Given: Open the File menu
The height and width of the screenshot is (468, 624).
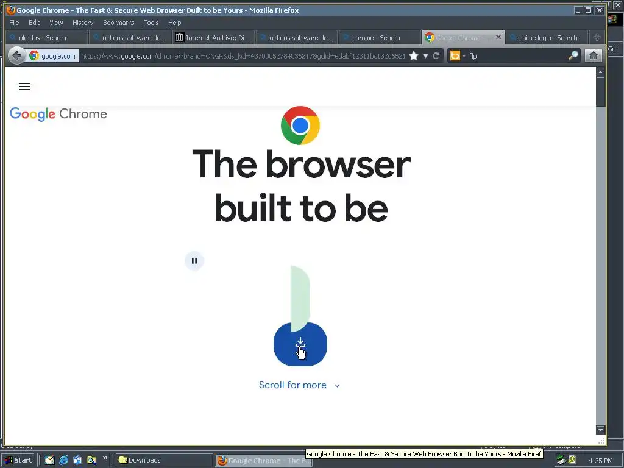Looking at the screenshot, I should point(14,23).
